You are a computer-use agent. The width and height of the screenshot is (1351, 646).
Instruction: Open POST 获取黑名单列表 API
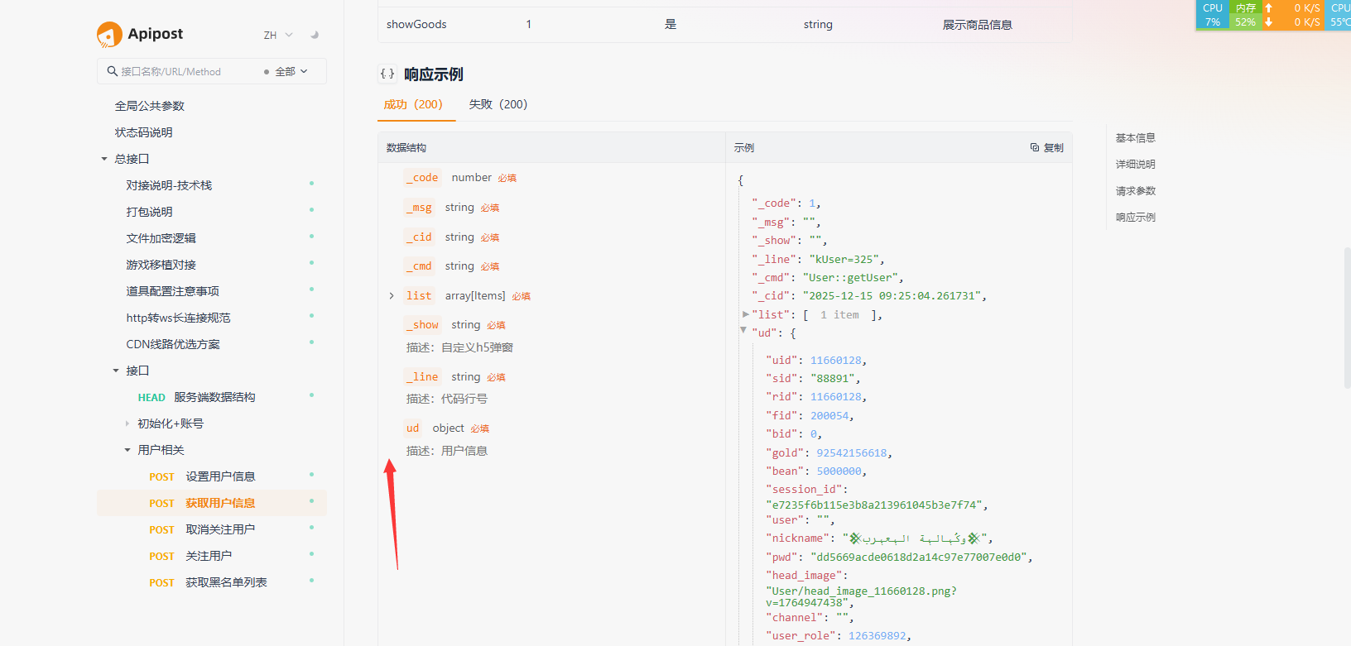208,582
